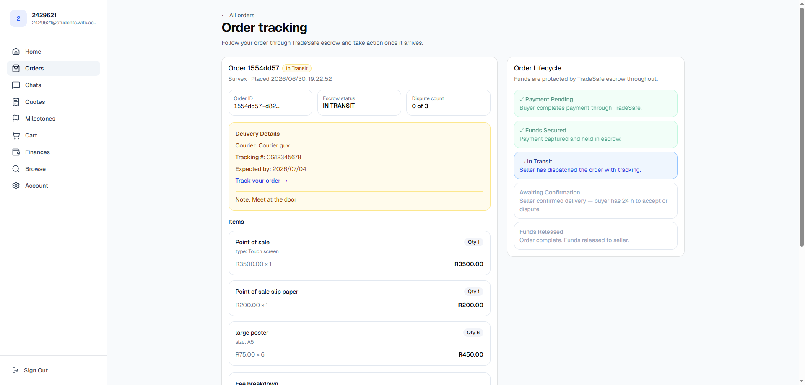Open Account settings menu item
This screenshot has width=805, height=385.
tap(53, 186)
